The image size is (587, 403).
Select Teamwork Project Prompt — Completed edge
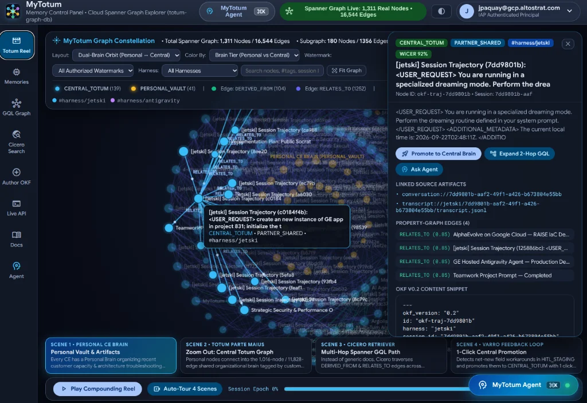485,275
